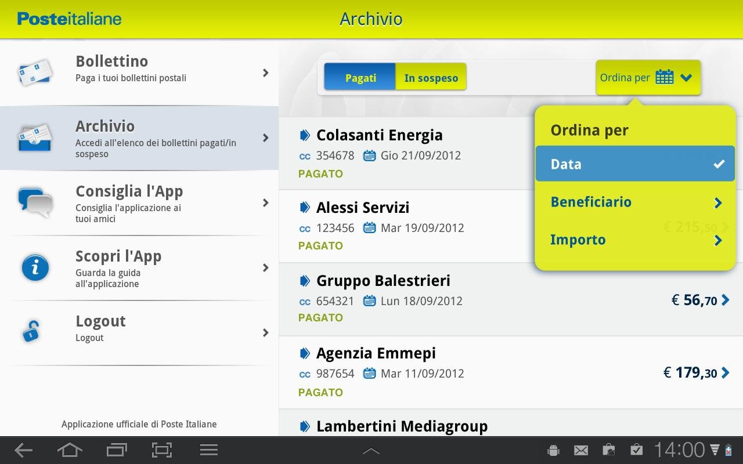743x464 pixels.
Task: Click the Logout padlock icon
Action: [x=31, y=331]
